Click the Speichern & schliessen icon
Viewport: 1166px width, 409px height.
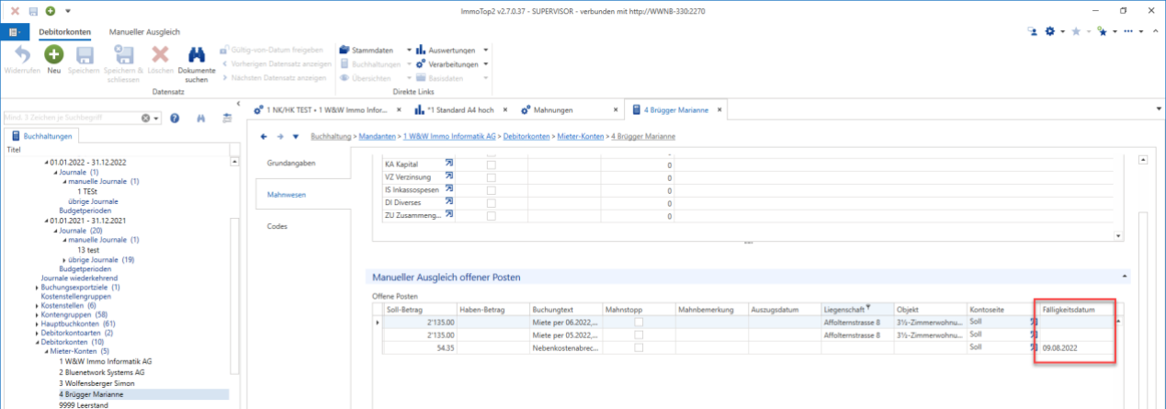point(124,55)
